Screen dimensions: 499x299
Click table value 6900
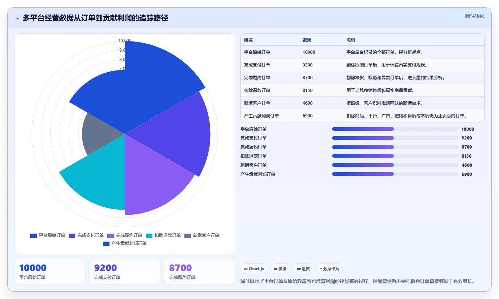click(x=308, y=116)
